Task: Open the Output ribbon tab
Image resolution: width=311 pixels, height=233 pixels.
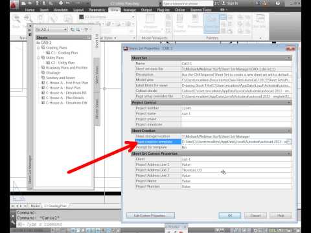Action: pyautogui.click(x=146, y=10)
